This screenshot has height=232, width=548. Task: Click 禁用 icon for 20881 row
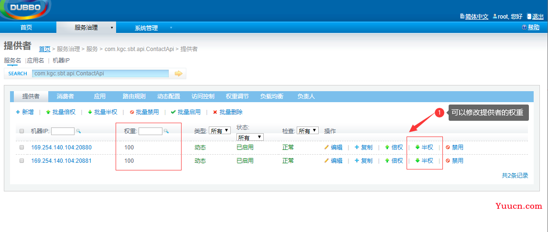click(448, 161)
